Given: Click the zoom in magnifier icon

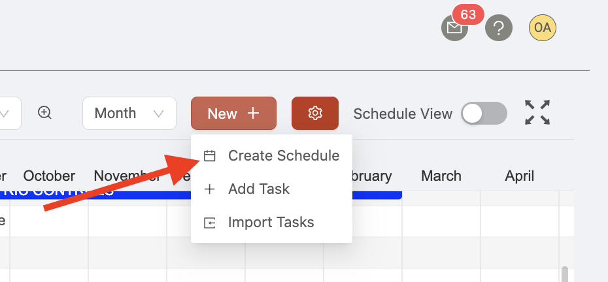Looking at the screenshot, I should pos(44,113).
